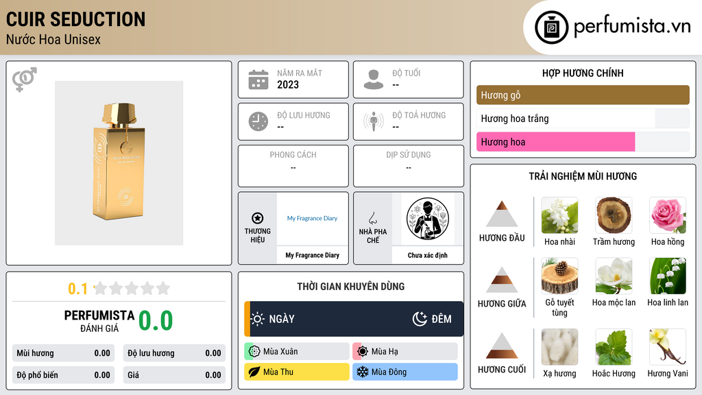
Task: Click the Phong cách info box
Action: [293, 166]
